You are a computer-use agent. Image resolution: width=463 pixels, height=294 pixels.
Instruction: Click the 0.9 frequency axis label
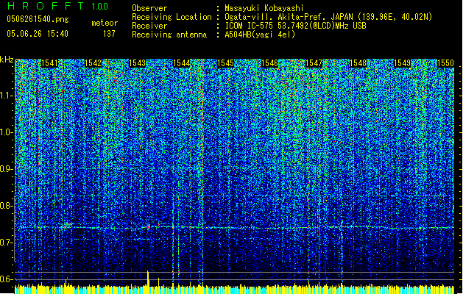tap(7, 169)
